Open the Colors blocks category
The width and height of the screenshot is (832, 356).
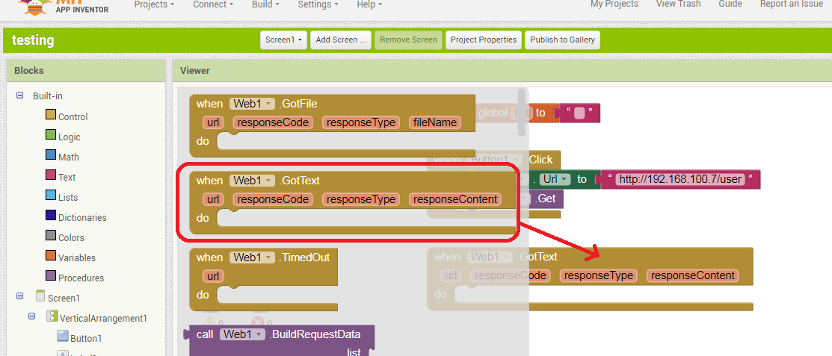[x=70, y=237]
